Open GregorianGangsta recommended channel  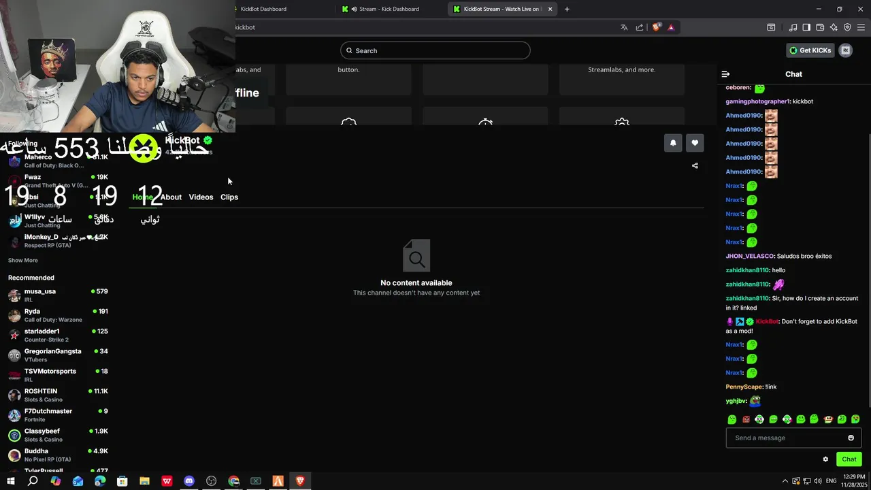58,355
